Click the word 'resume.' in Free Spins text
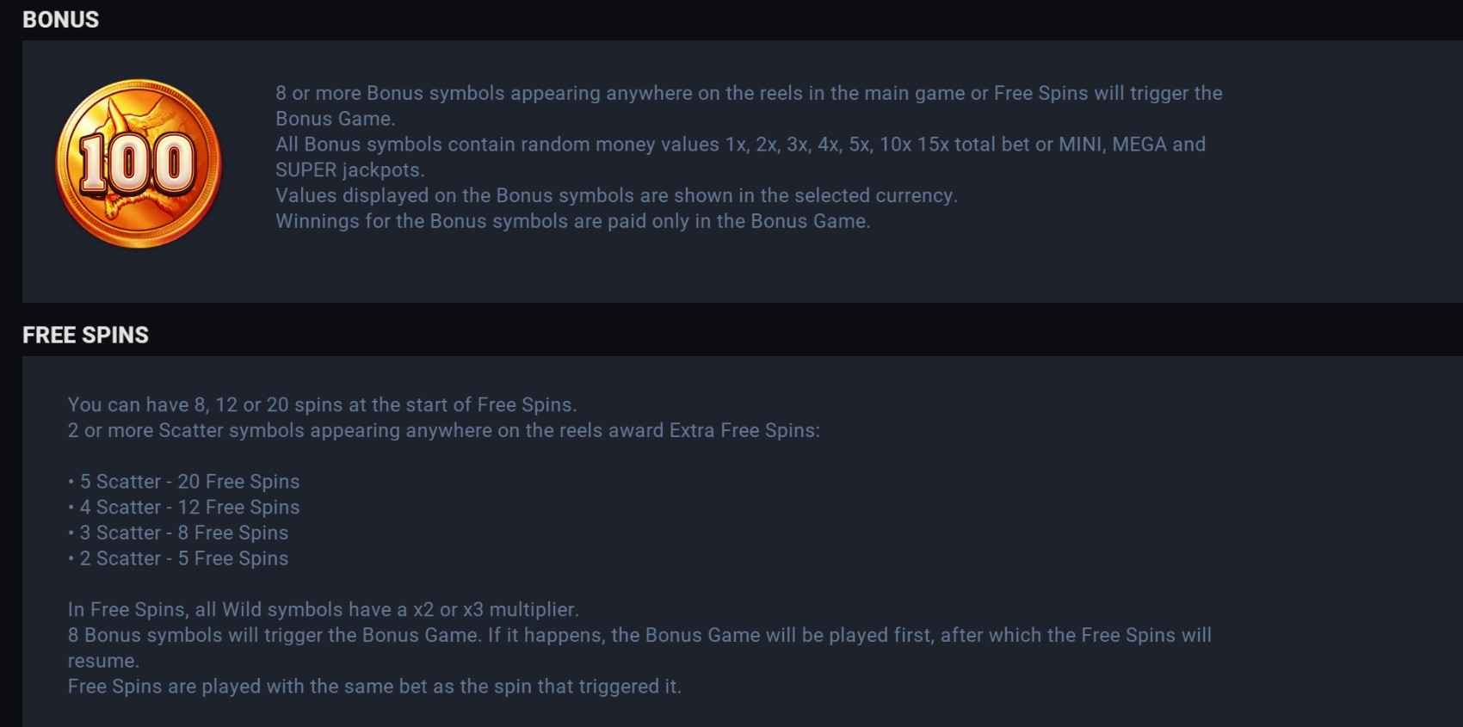The height and width of the screenshot is (727, 1463). [103, 662]
